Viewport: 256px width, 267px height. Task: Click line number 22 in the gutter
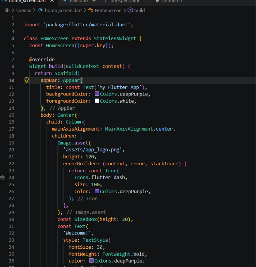pos(11,163)
